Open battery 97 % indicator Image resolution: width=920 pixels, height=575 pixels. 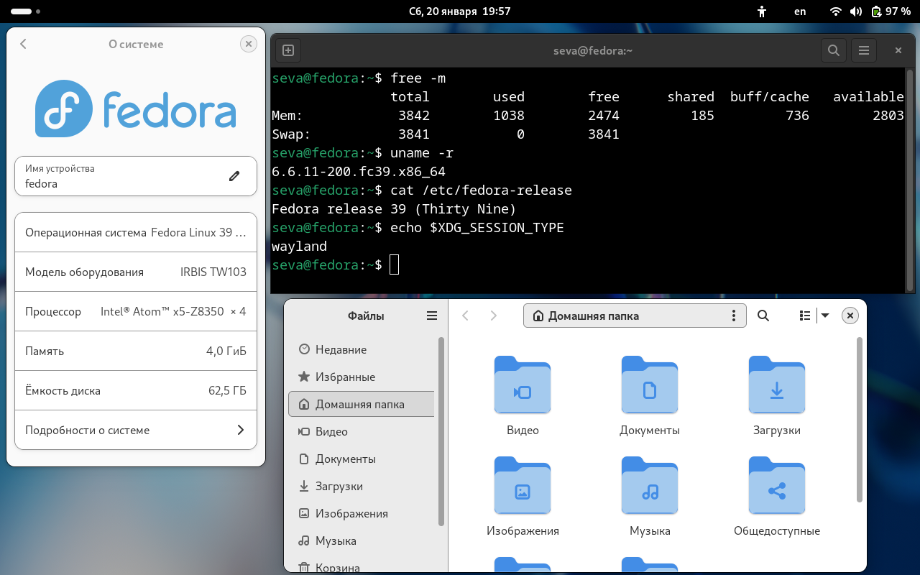click(891, 11)
